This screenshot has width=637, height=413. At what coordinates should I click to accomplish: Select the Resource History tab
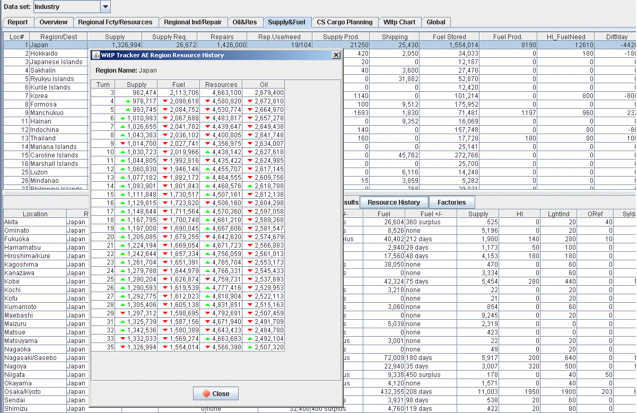394,203
